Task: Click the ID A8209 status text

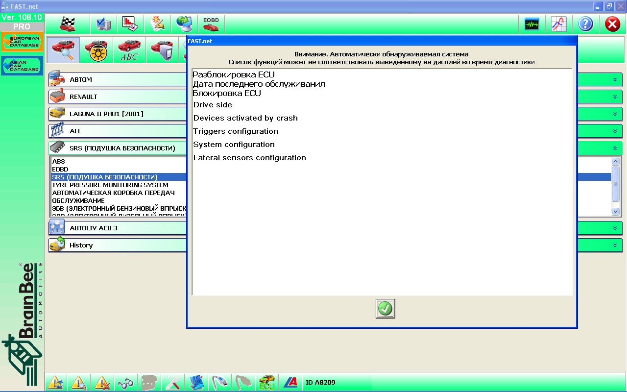Action: coord(320,382)
